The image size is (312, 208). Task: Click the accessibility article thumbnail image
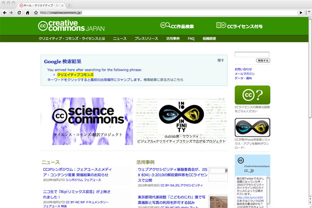(218, 174)
